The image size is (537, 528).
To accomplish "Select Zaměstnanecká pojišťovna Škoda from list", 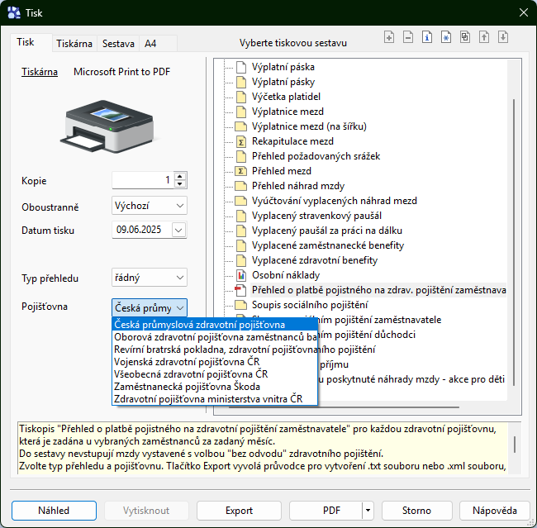I will click(188, 386).
